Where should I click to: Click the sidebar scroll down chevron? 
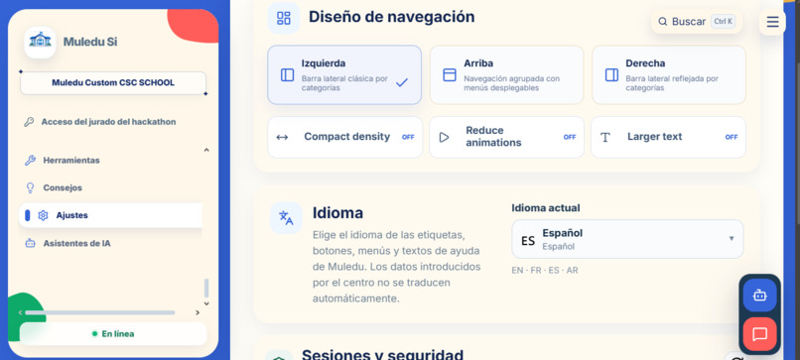click(206, 303)
